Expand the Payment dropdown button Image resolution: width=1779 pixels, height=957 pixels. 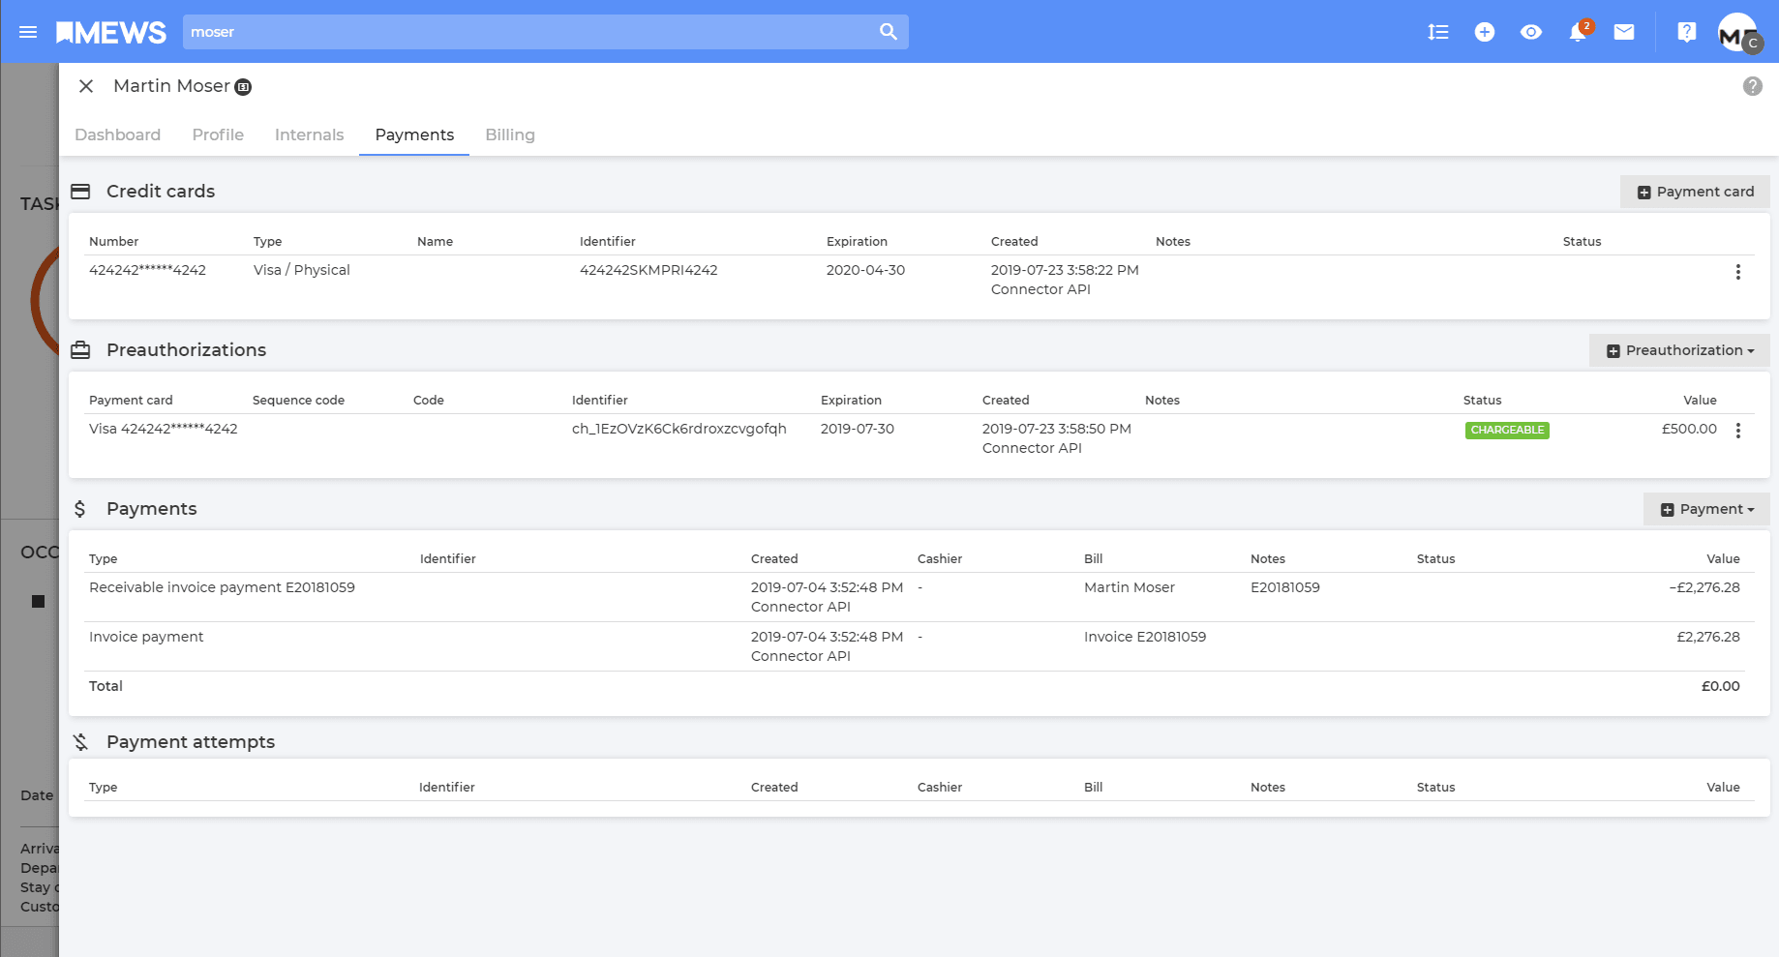(1706, 509)
